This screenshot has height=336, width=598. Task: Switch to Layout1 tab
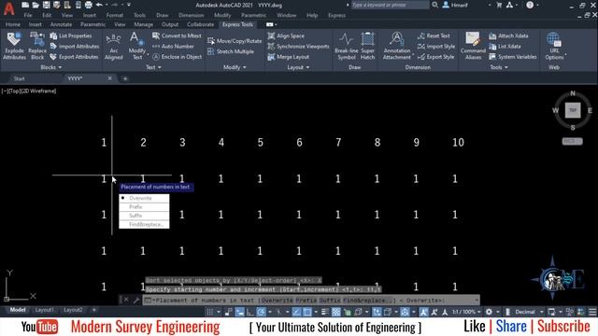pyautogui.click(x=44, y=310)
